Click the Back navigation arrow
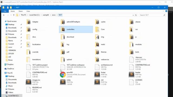The width and height of the screenshot is (173, 97). pyautogui.click(x=4, y=15)
